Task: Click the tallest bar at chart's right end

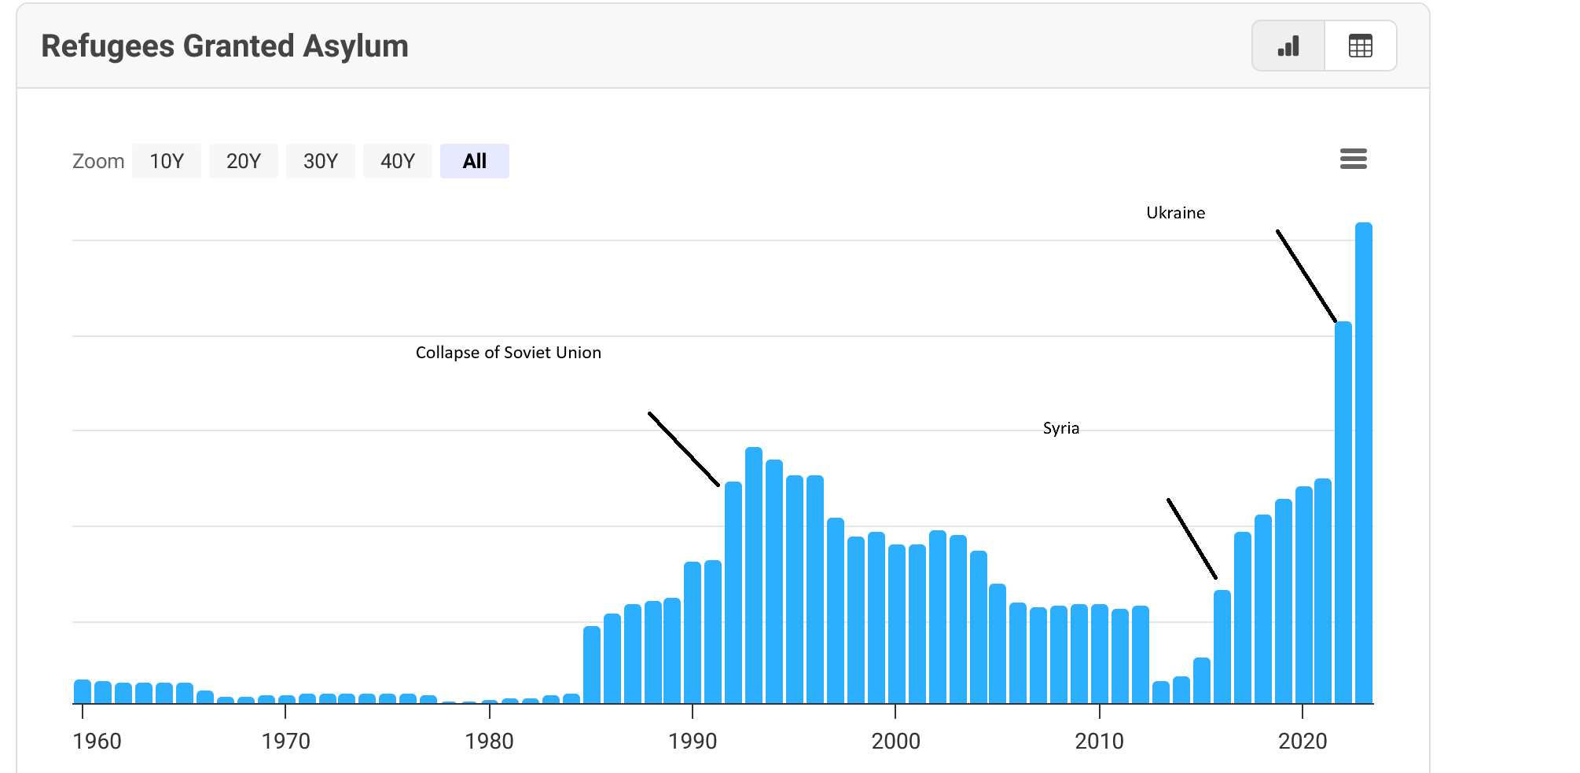Action: [1364, 463]
